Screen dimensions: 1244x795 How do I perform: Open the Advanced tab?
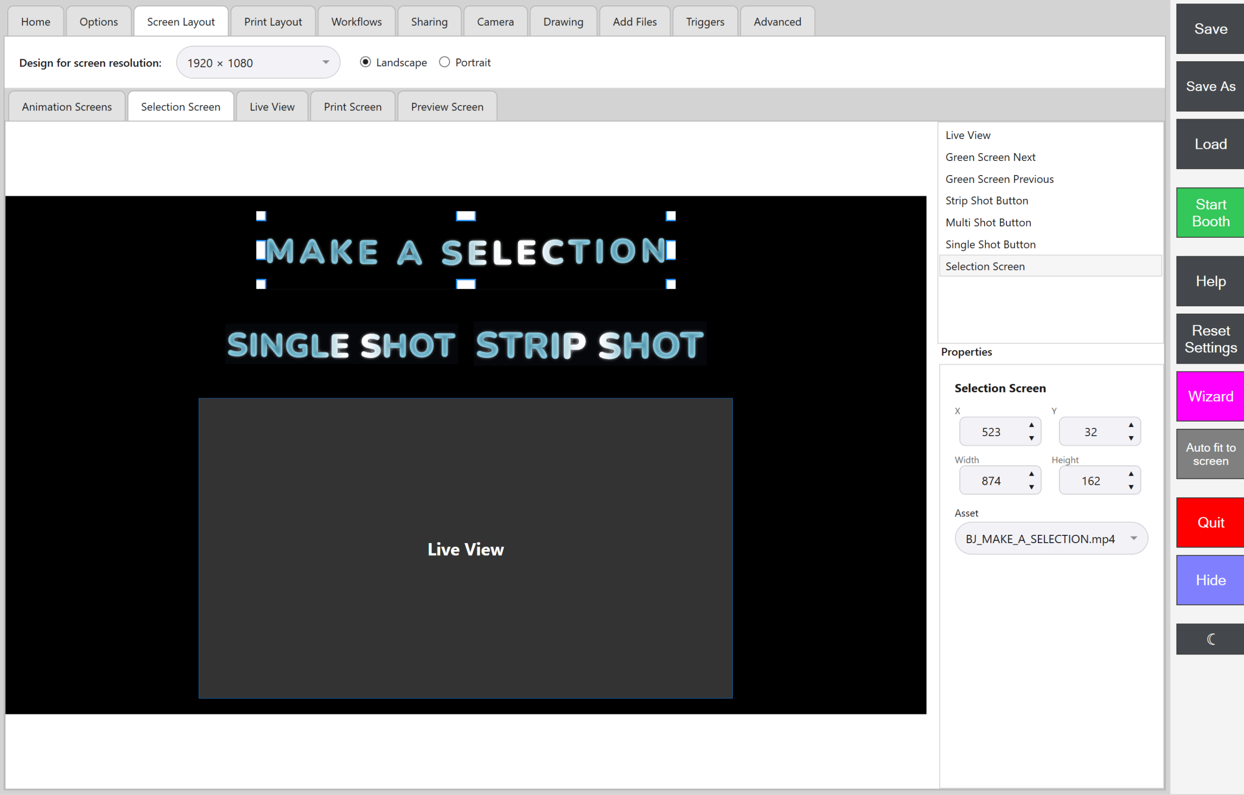(x=777, y=21)
